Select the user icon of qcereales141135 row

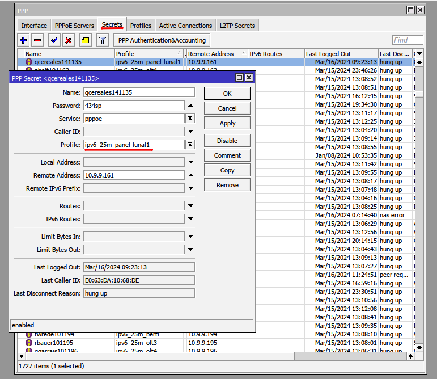29,62
